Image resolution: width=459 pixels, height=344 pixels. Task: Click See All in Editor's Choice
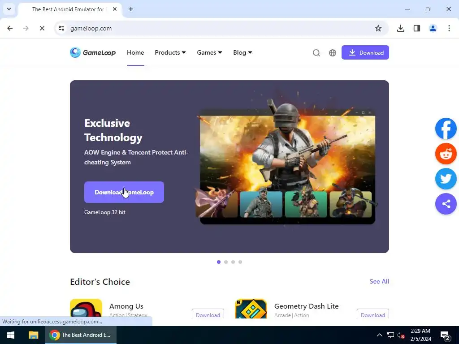pos(379,281)
